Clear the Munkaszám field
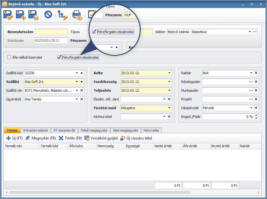The width and height of the screenshot is (267, 199). 256,90
